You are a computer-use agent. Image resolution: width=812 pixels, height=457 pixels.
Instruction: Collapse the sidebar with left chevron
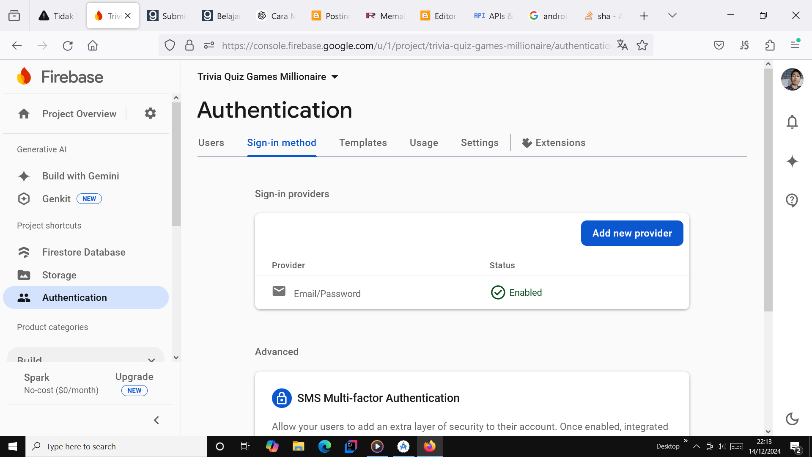click(156, 420)
